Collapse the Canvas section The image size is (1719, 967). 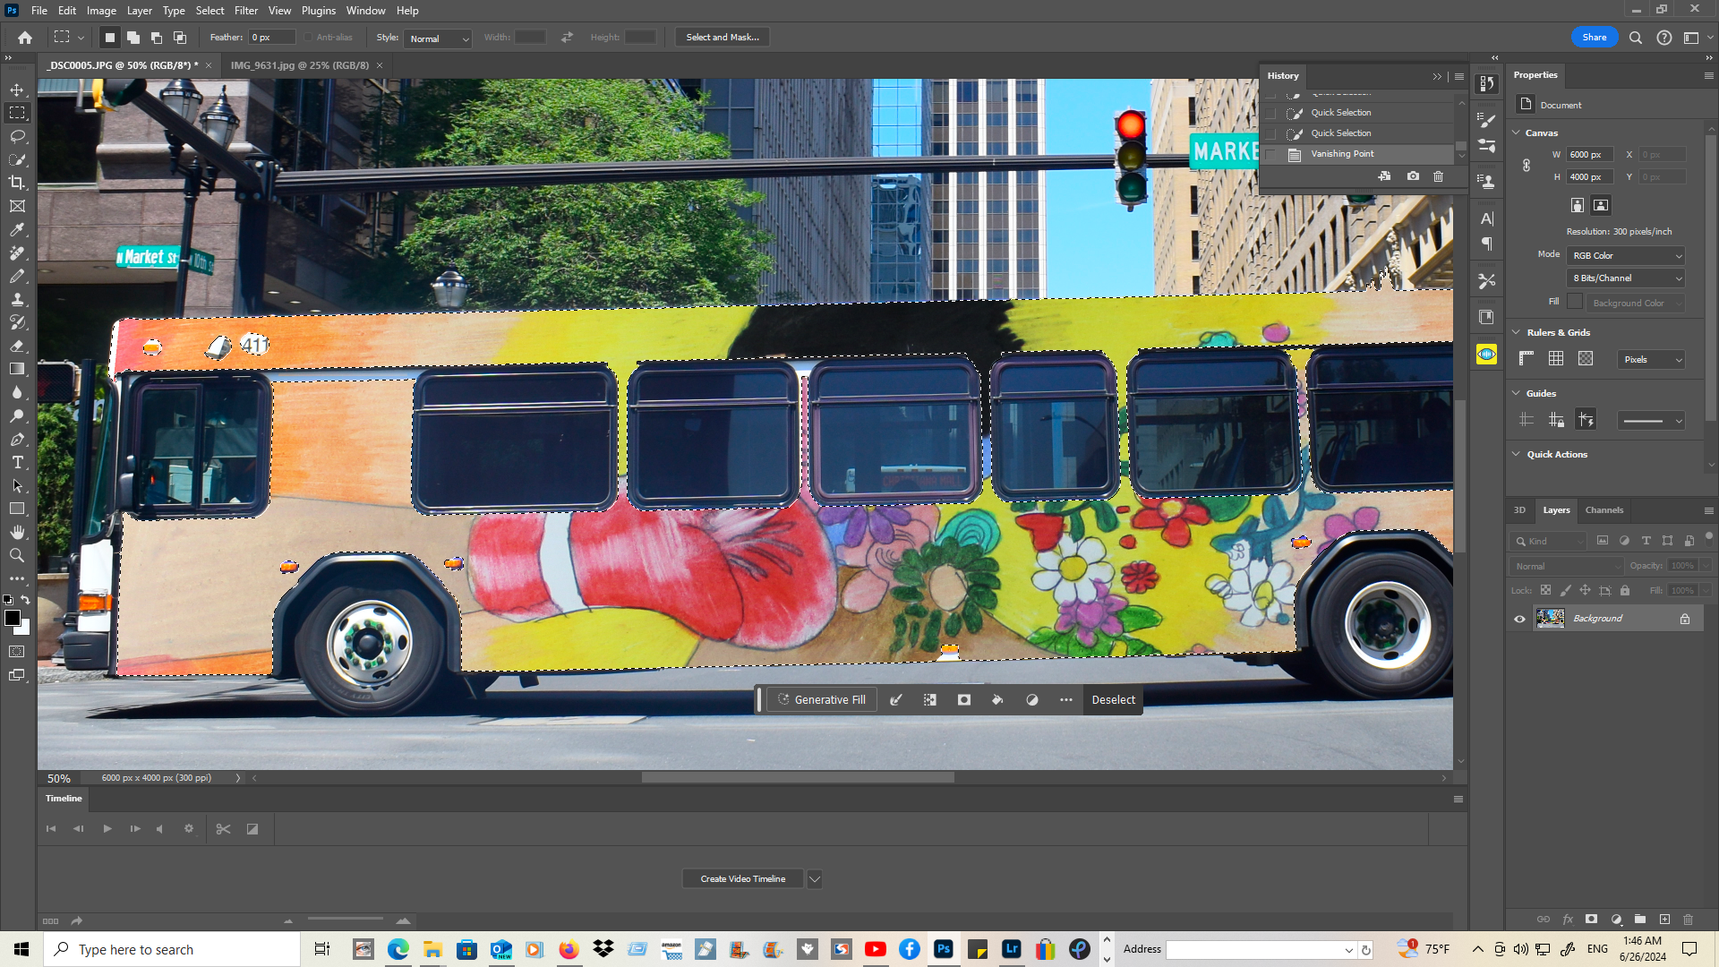(1517, 133)
